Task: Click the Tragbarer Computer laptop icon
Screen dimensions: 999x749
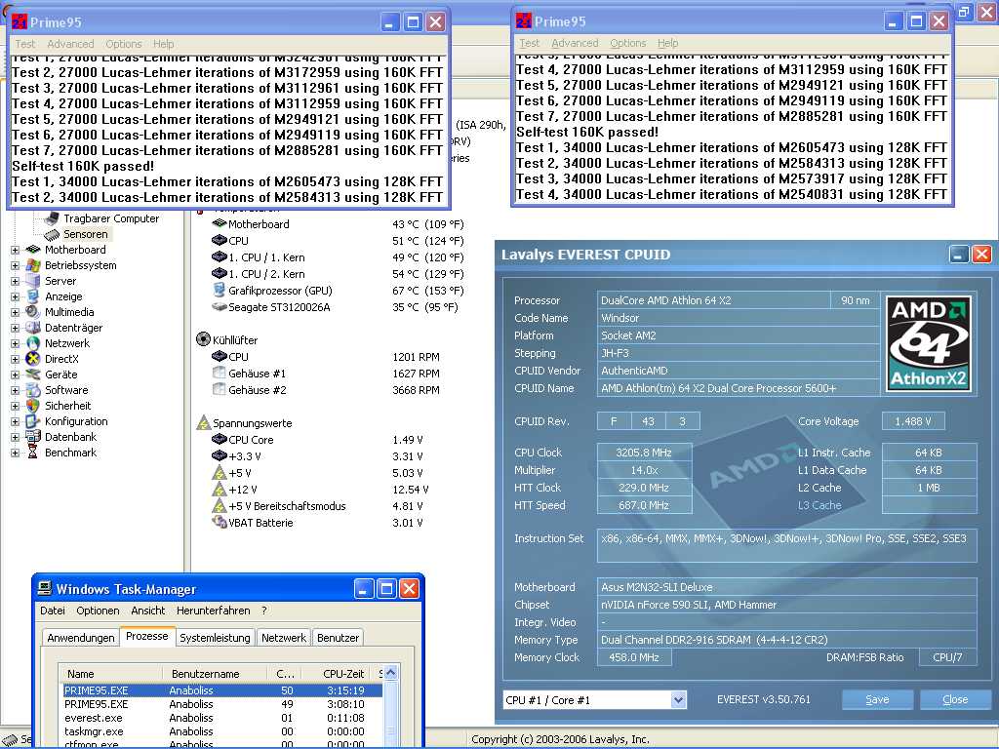Action: [x=52, y=218]
